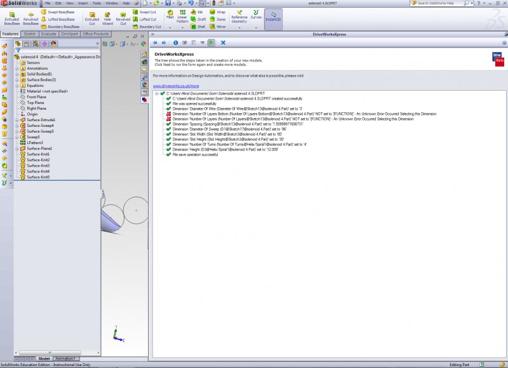The image size is (508, 368).
Task: Switch to the DimXpert tab
Action: (x=69, y=34)
